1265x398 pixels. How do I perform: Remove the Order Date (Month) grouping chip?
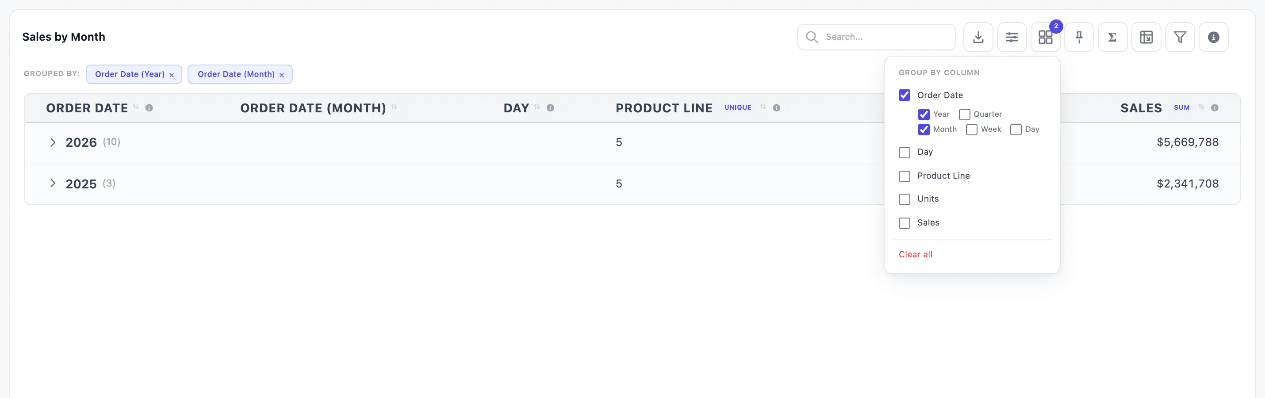[x=281, y=75]
